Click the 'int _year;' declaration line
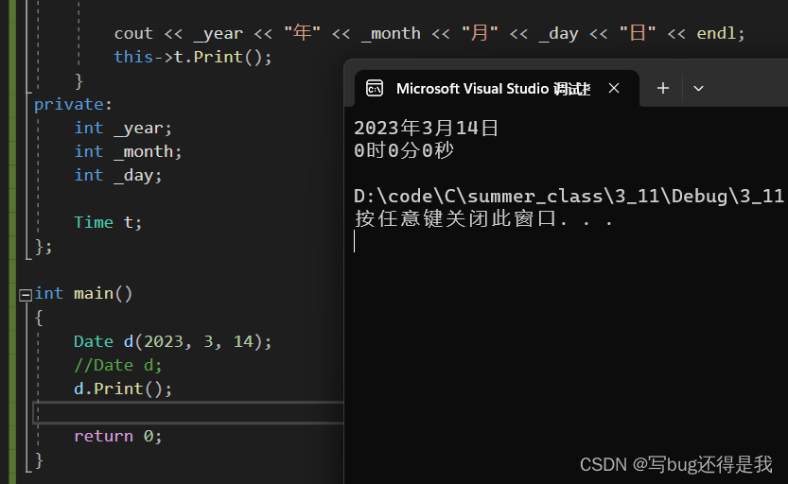 click(x=123, y=129)
